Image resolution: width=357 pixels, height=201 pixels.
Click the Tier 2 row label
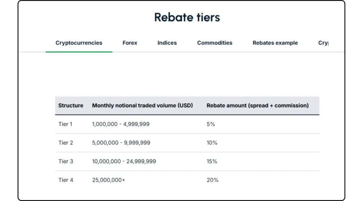[66, 142]
